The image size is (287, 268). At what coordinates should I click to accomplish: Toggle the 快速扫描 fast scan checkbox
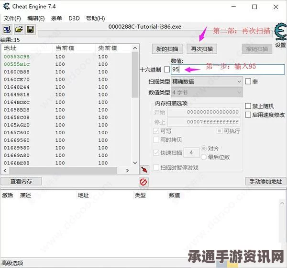156,152
